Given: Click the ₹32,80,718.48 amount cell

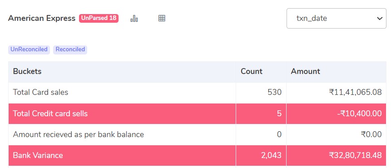Looking at the screenshot, I should click(355, 156).
